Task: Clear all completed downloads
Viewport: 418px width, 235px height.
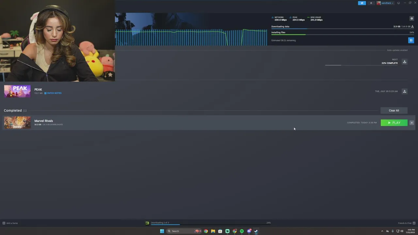Action: point(394,110)
